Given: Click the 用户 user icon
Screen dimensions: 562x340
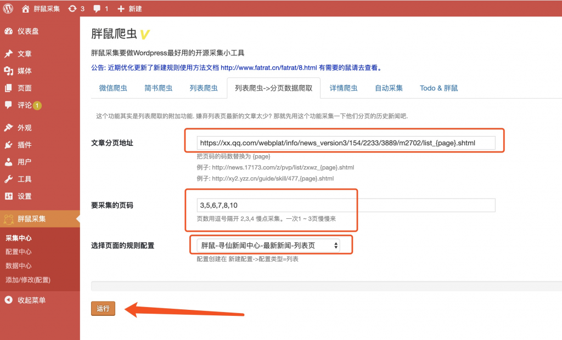Looking at the screenshot, I should coord(9,162).
